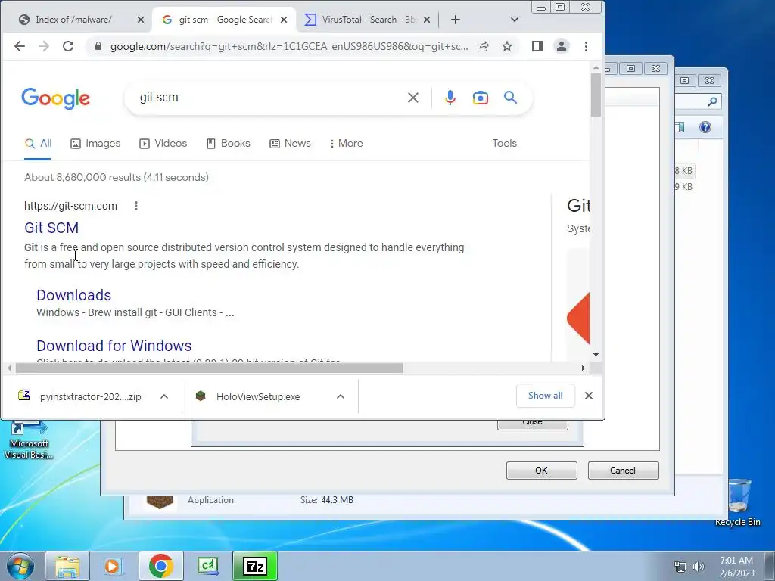Click the volume speaker tray icon

[x=699, y=567]
